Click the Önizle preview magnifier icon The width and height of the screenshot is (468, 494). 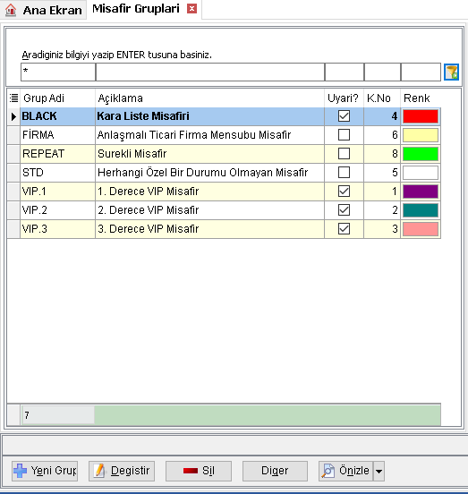(328, 471)
